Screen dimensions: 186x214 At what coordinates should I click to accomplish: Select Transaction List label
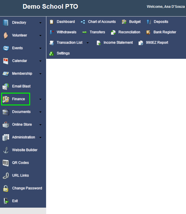[x=70, y=43]
